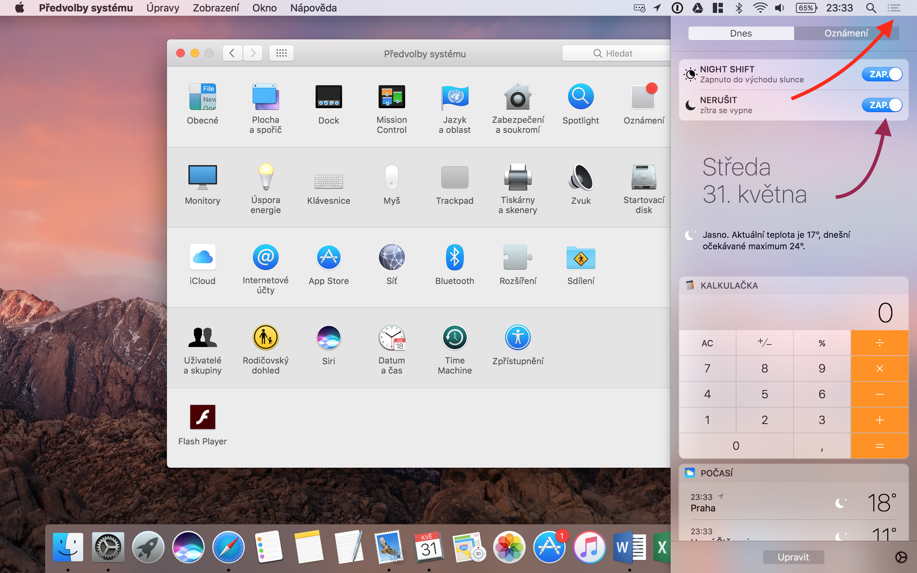Viewport: 917px width, 573px height.
Task: Open the Flash Player pane
Action: tap(202, 417)
